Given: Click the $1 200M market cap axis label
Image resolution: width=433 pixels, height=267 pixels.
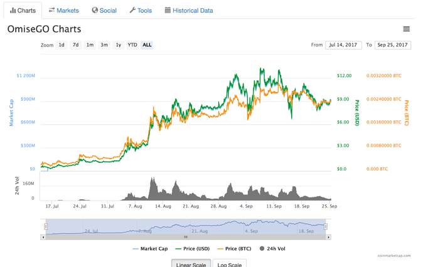Looking at the screenshot, I should click(x=26, y=76).
